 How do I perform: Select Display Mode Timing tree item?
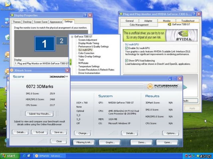pos(89,43)
